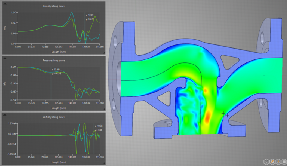Click the Length (mm) label under pressure chart
Viewport: 287px width, 166px height.
59,108
